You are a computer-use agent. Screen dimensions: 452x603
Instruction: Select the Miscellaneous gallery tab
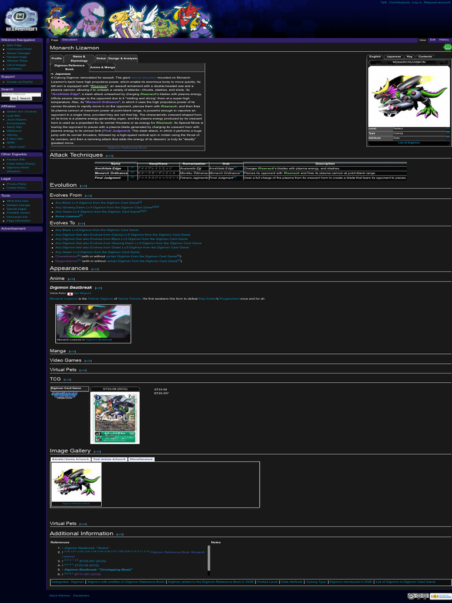pos(141,459)
